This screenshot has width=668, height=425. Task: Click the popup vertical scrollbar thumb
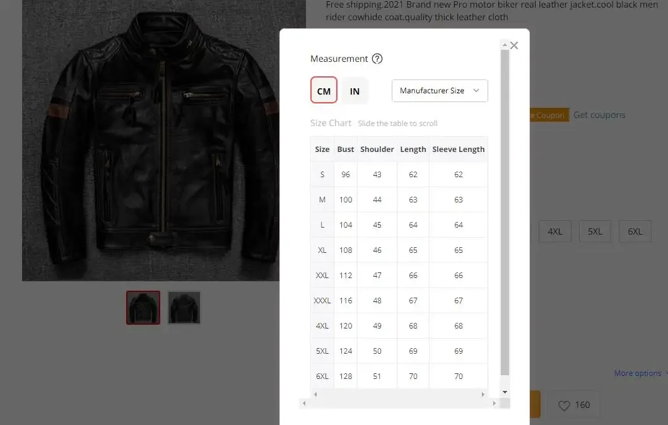coord(505,212)
